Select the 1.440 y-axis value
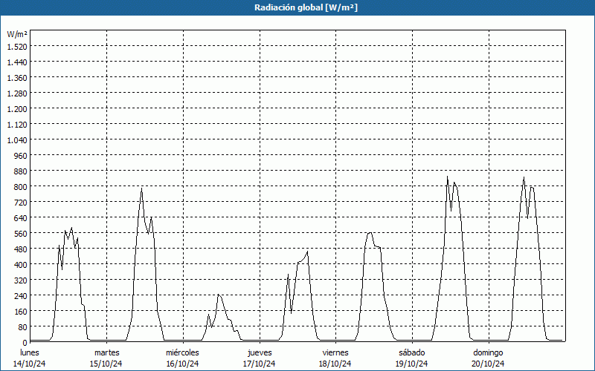 [x=17, y=62]
